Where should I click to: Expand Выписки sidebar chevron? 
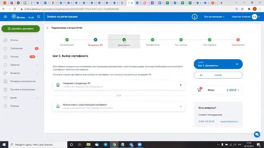pos(38,73)
